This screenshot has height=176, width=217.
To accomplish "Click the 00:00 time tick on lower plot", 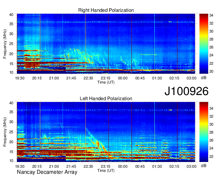I will click(x=123, y=166).
